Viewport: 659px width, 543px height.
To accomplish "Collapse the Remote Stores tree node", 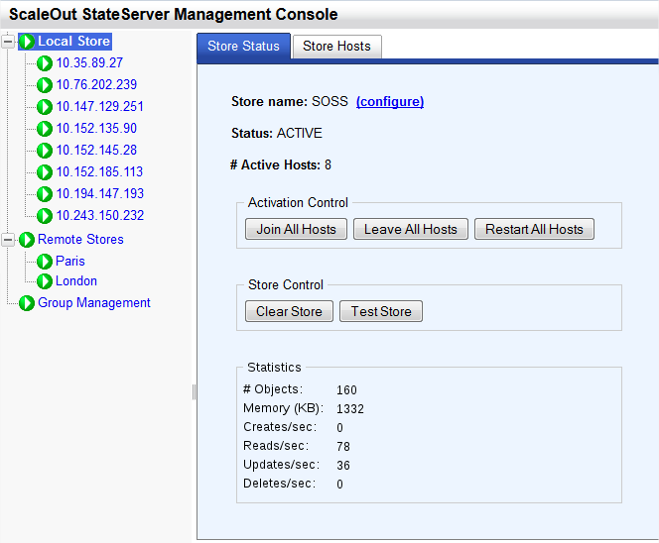I will pyautogui.click(x=8, y=240).
